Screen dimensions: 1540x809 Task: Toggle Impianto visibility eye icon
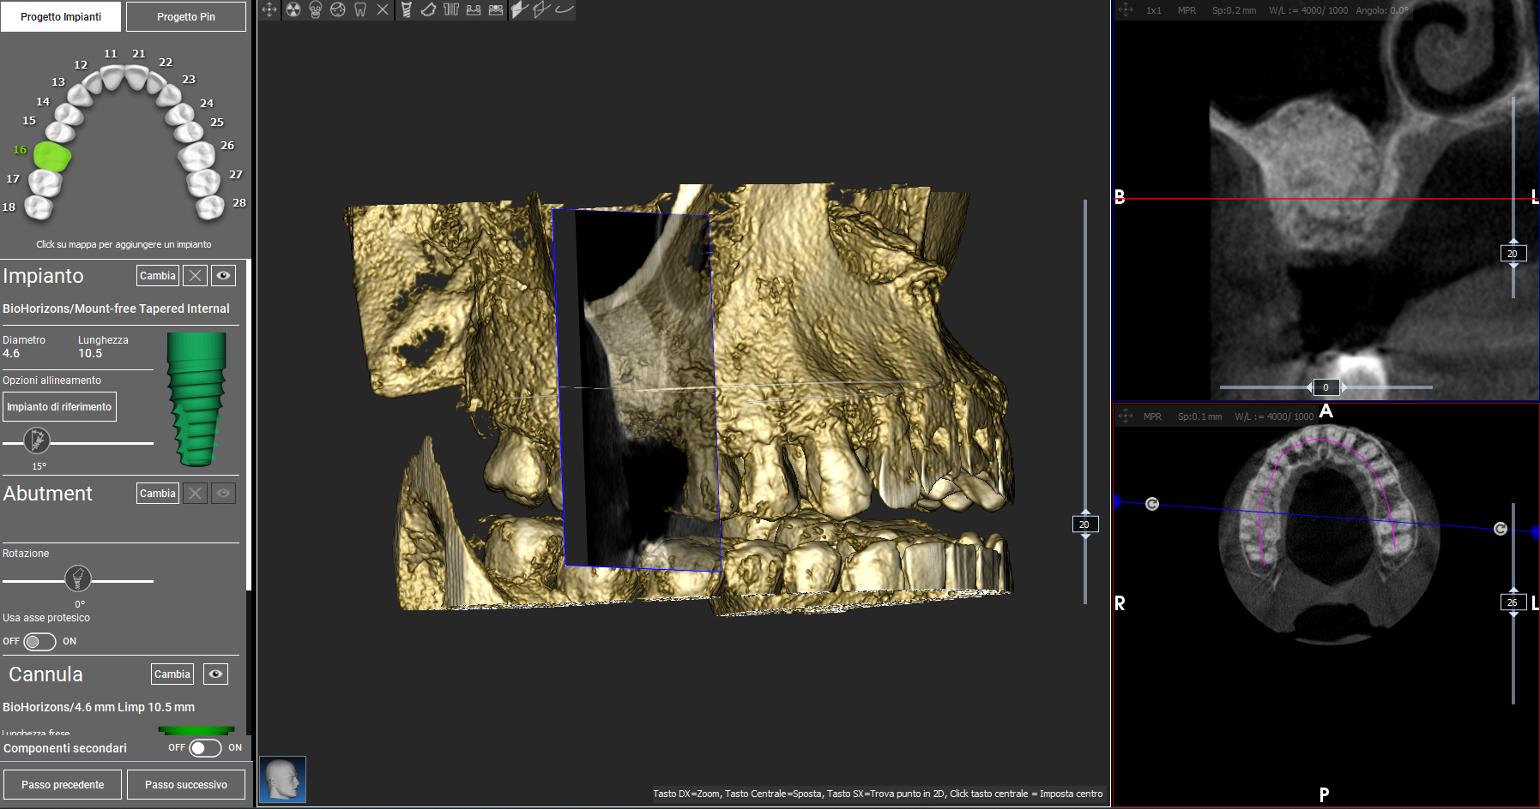point(223,275)
